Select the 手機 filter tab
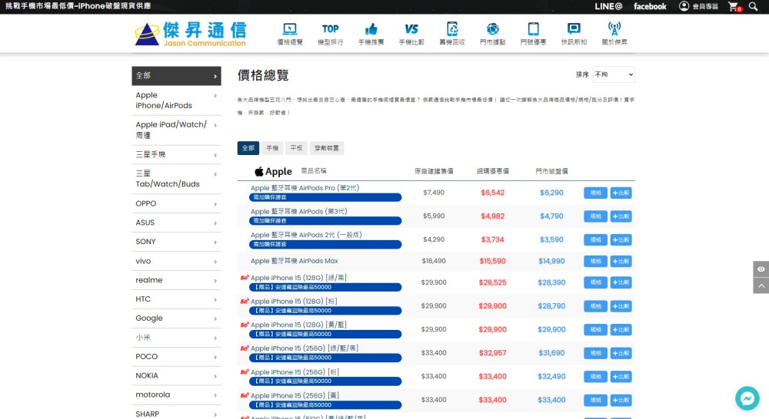The height and width of the screenshot is (419, 769). (x=272, y=148)
